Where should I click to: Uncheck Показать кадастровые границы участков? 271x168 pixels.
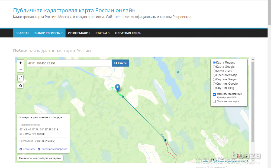click(214, 94)
